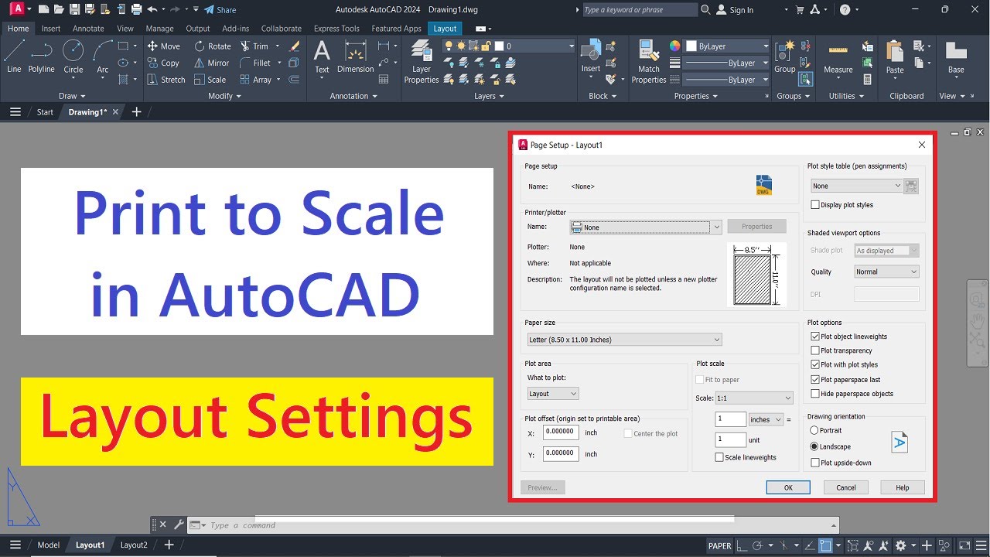Enable Display plot styles checkbox

(815, 205)
